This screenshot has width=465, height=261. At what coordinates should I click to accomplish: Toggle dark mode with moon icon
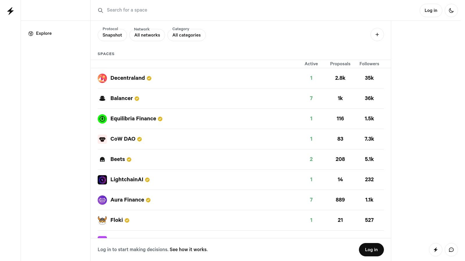(x=451, y=10)
